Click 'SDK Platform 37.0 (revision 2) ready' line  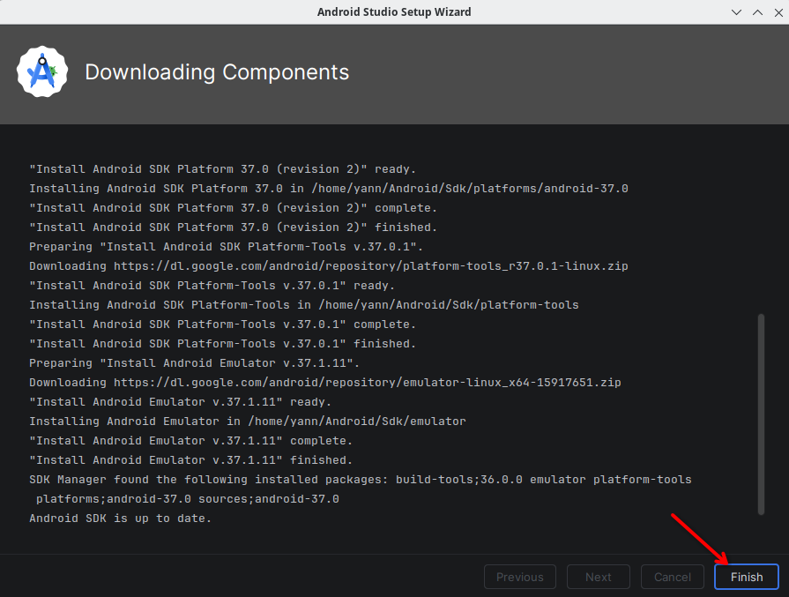click(222, 169)
